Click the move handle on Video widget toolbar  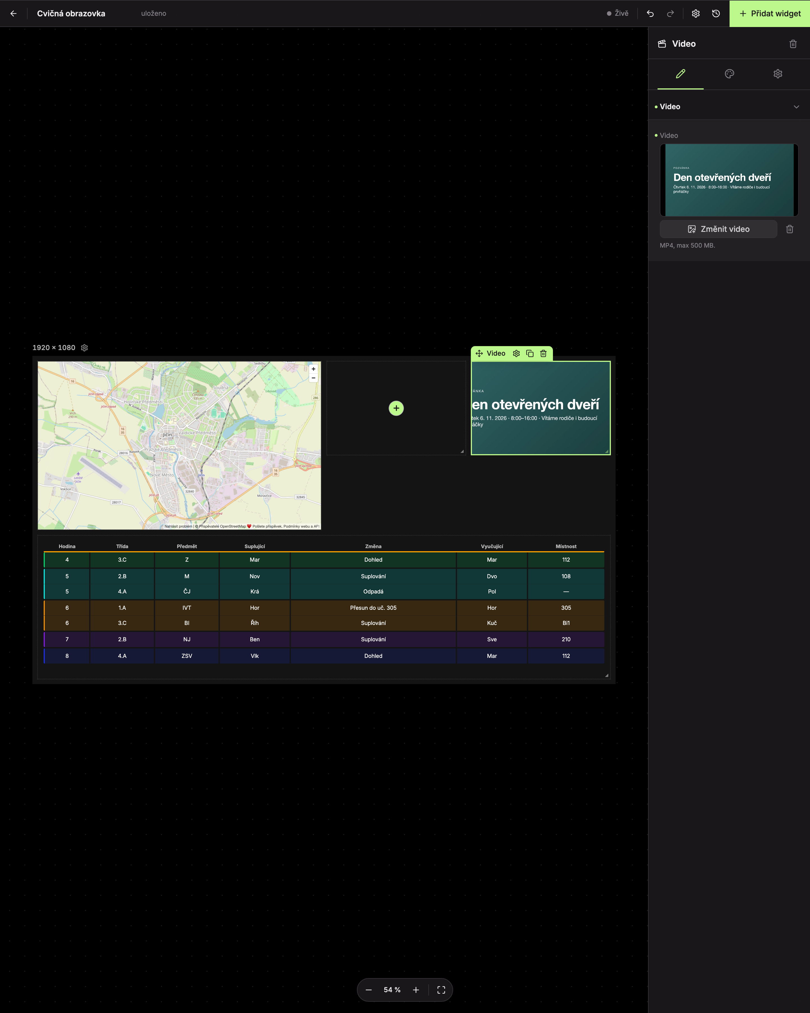pos(479,353)
